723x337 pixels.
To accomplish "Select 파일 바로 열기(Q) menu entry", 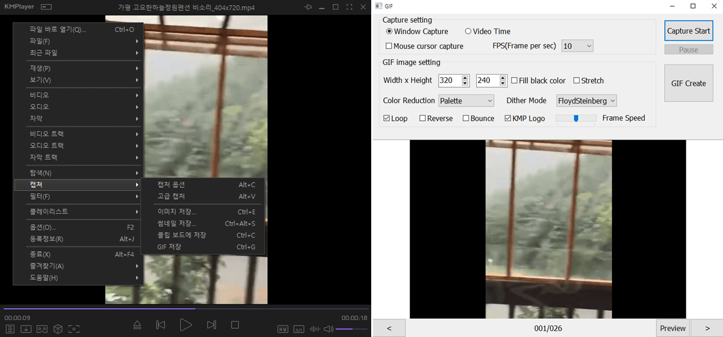I will (x=77, y=30).
